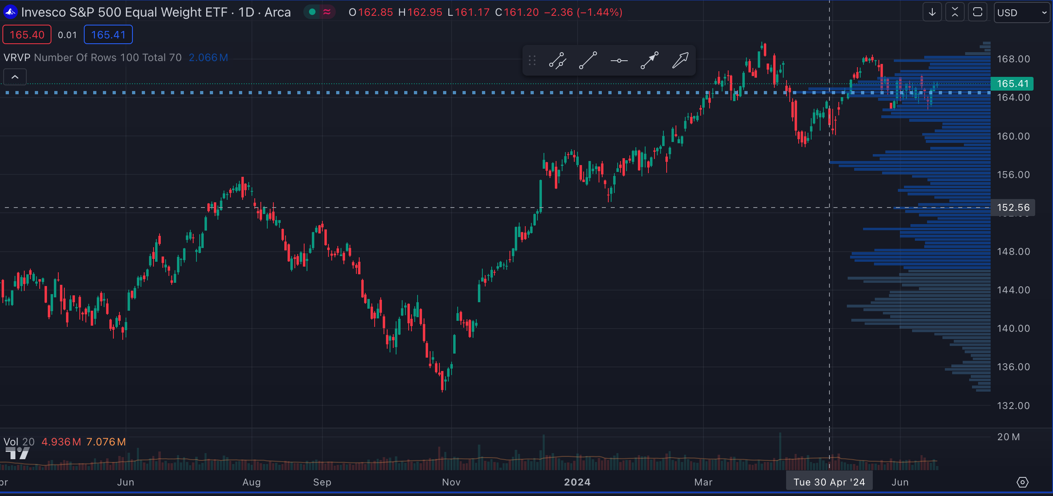Viewport: 1053px width, 496px height.
Task: Open chart settings gear icon at bottom right
Action: coord(1022,482)
